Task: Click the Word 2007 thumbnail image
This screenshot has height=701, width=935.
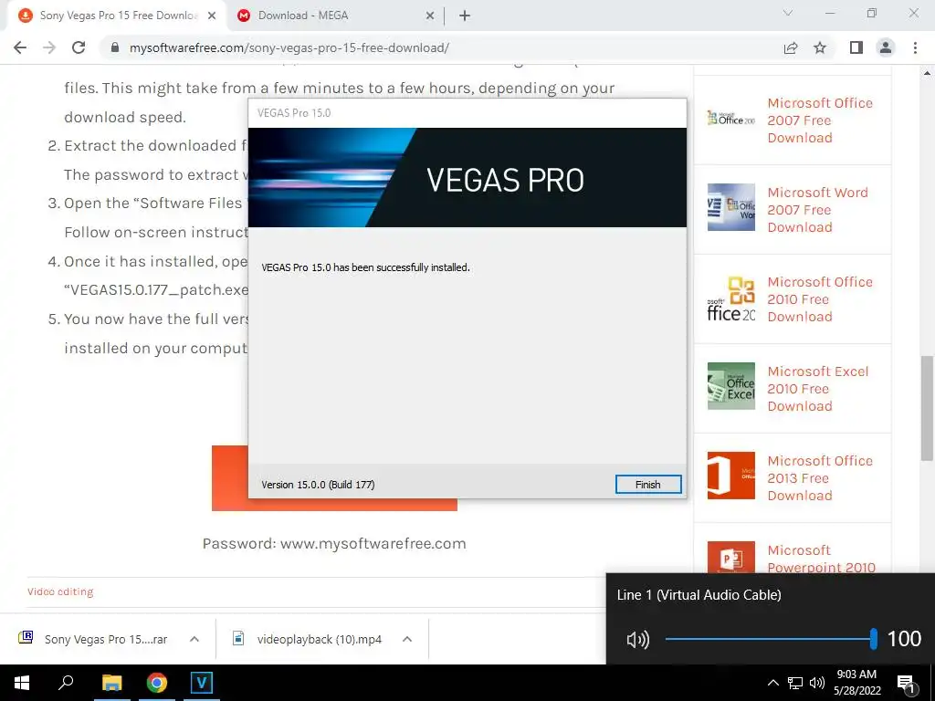Action: tap(731, 207)
